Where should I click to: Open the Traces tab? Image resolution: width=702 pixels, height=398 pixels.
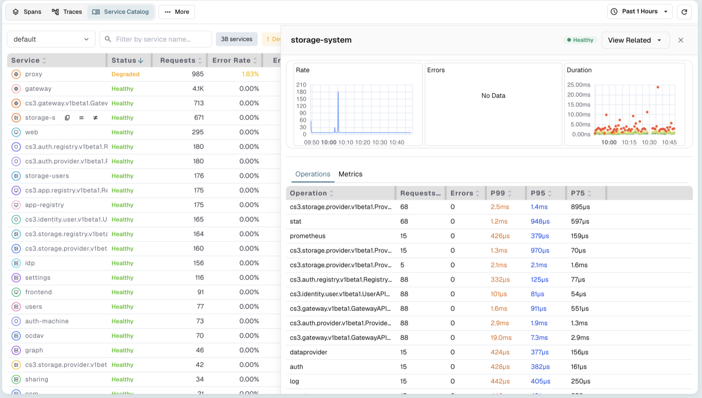coord(67,12)
